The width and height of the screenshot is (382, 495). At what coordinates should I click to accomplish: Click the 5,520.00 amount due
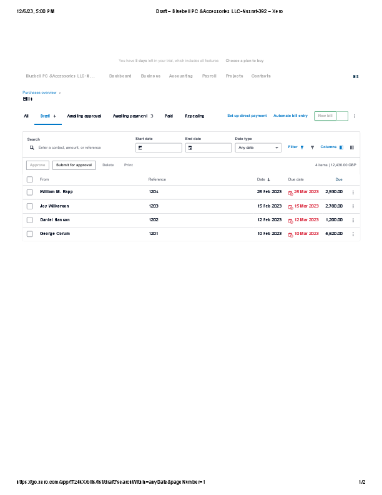click(x=334, y=234)
